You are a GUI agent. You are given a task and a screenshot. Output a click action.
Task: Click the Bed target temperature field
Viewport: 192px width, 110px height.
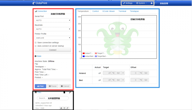coord(107,80)
